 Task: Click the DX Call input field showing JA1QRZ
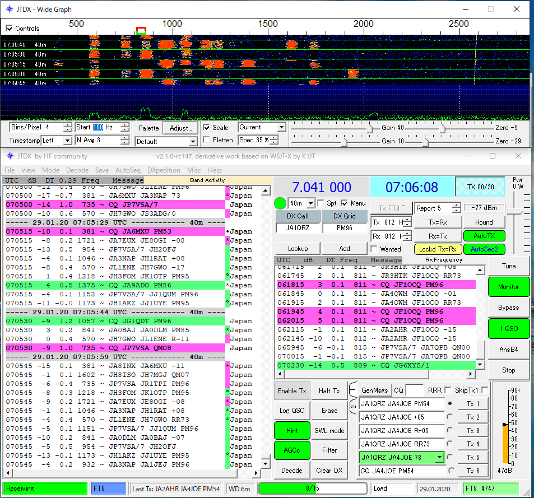pos(298,229)
